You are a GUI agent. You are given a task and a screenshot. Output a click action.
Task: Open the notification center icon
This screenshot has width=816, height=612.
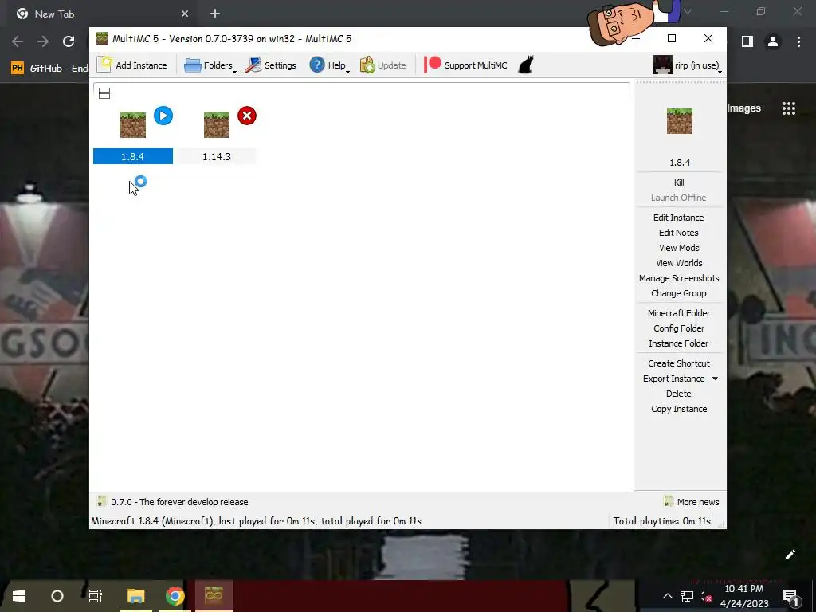(x=790, y=596)
